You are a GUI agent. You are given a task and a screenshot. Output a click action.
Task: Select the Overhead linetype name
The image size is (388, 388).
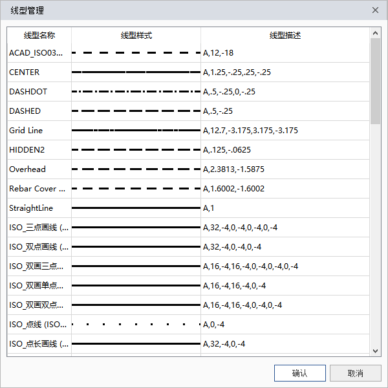pos(27,169)
